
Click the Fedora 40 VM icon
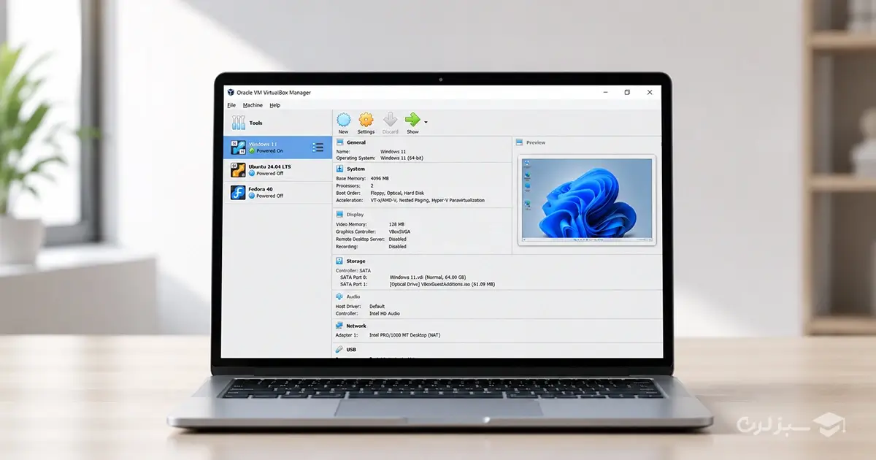click(238, 193)
